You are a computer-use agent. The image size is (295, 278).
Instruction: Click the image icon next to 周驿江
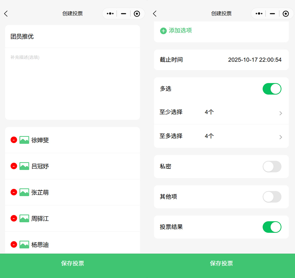24,218
